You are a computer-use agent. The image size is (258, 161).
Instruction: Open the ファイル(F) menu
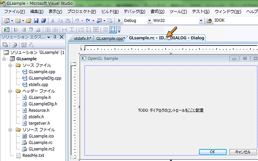(x=15, y=12)
